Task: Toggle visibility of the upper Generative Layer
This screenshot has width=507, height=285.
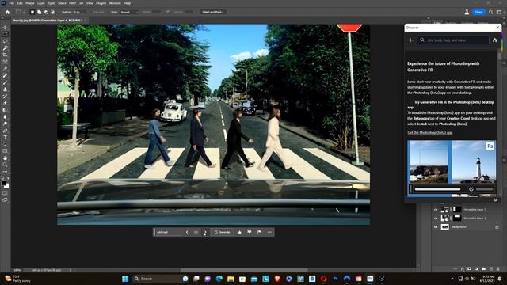Action: [x=436, y=209]
